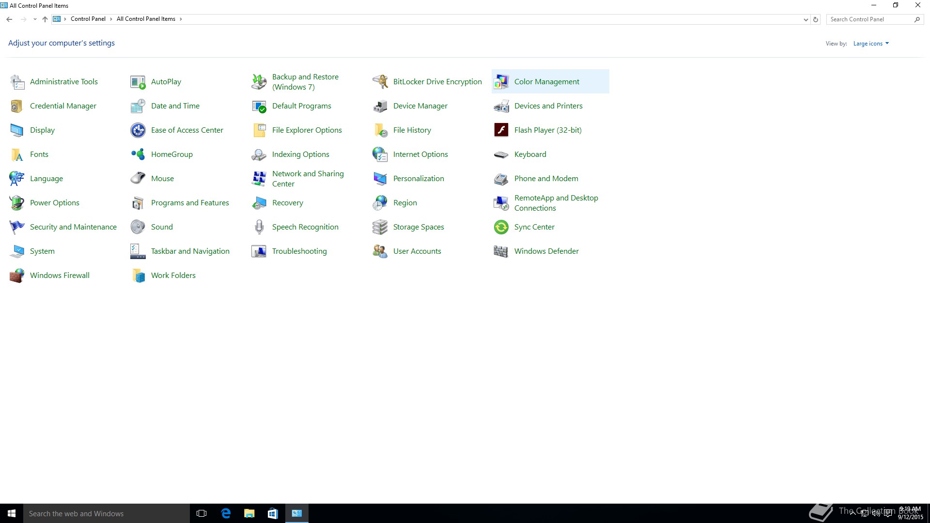Click the File History icon
The width and height of the screenshot is (930, 523).
click(x=380, y=130)
